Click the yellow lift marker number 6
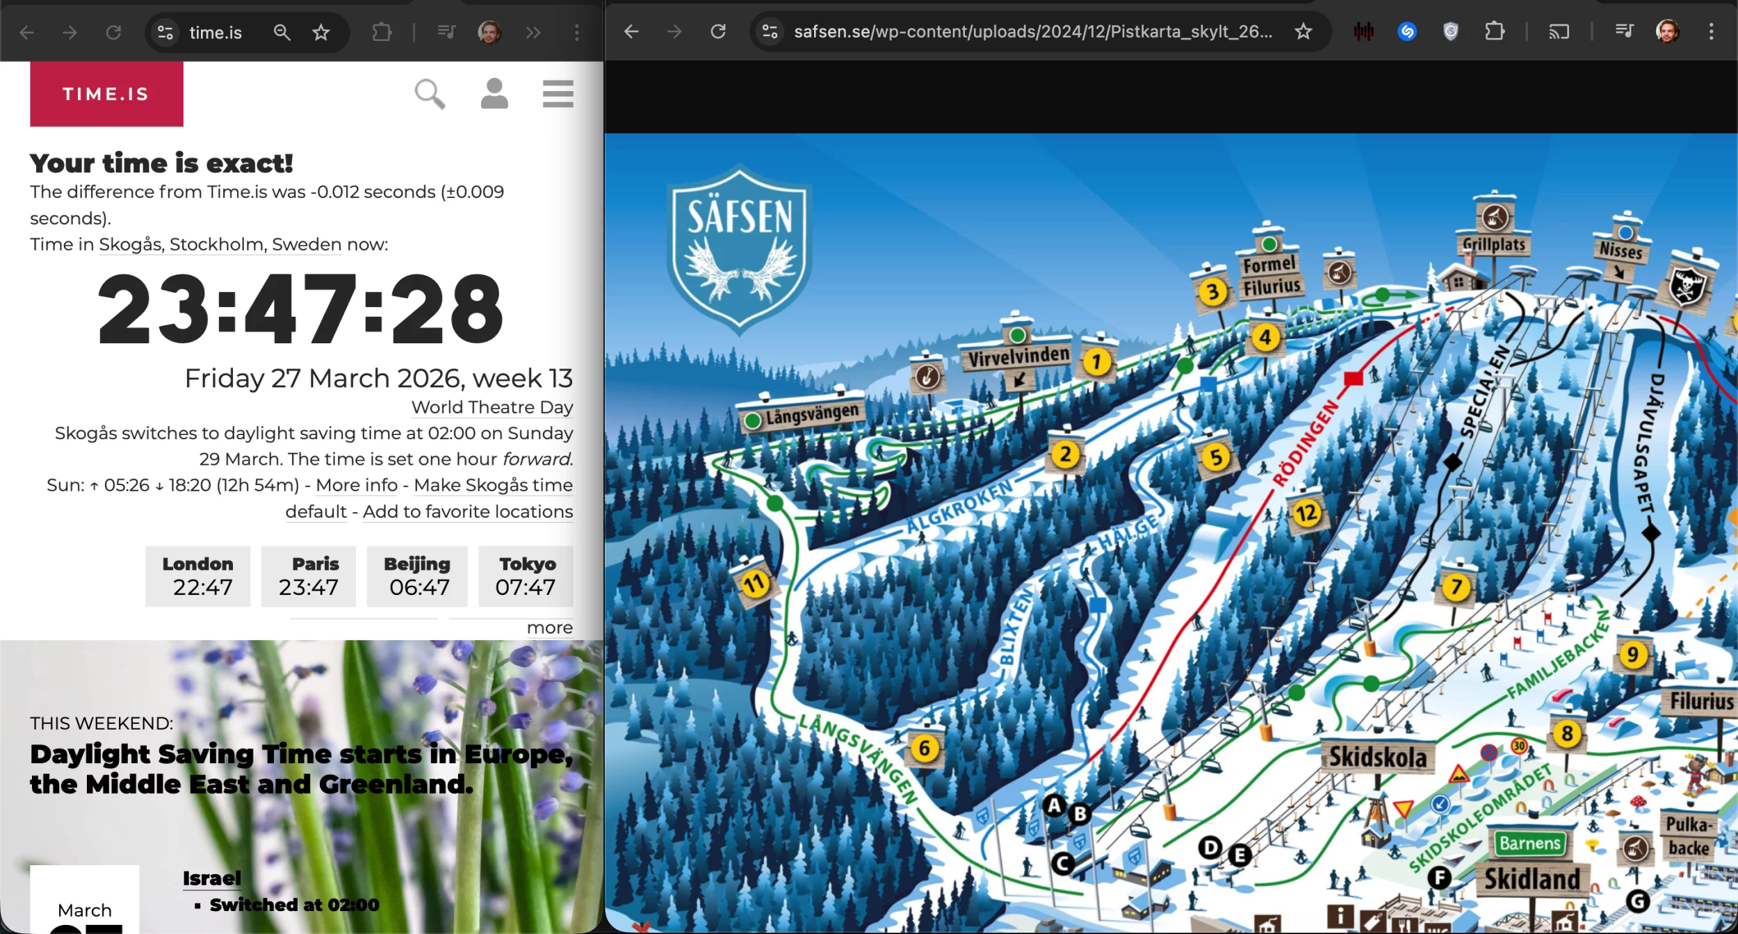This screenshot has height=934, width=1738. tap(925, 748)
